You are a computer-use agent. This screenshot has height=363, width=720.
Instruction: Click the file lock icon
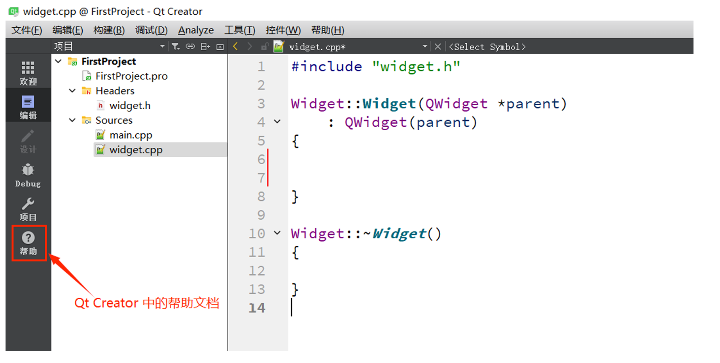coord(265,47)
